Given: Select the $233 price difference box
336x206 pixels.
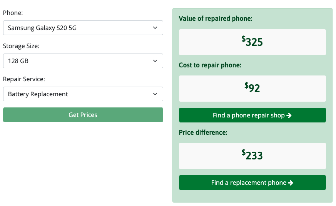Looking at the screenshot, I should (x=252, y=156).
